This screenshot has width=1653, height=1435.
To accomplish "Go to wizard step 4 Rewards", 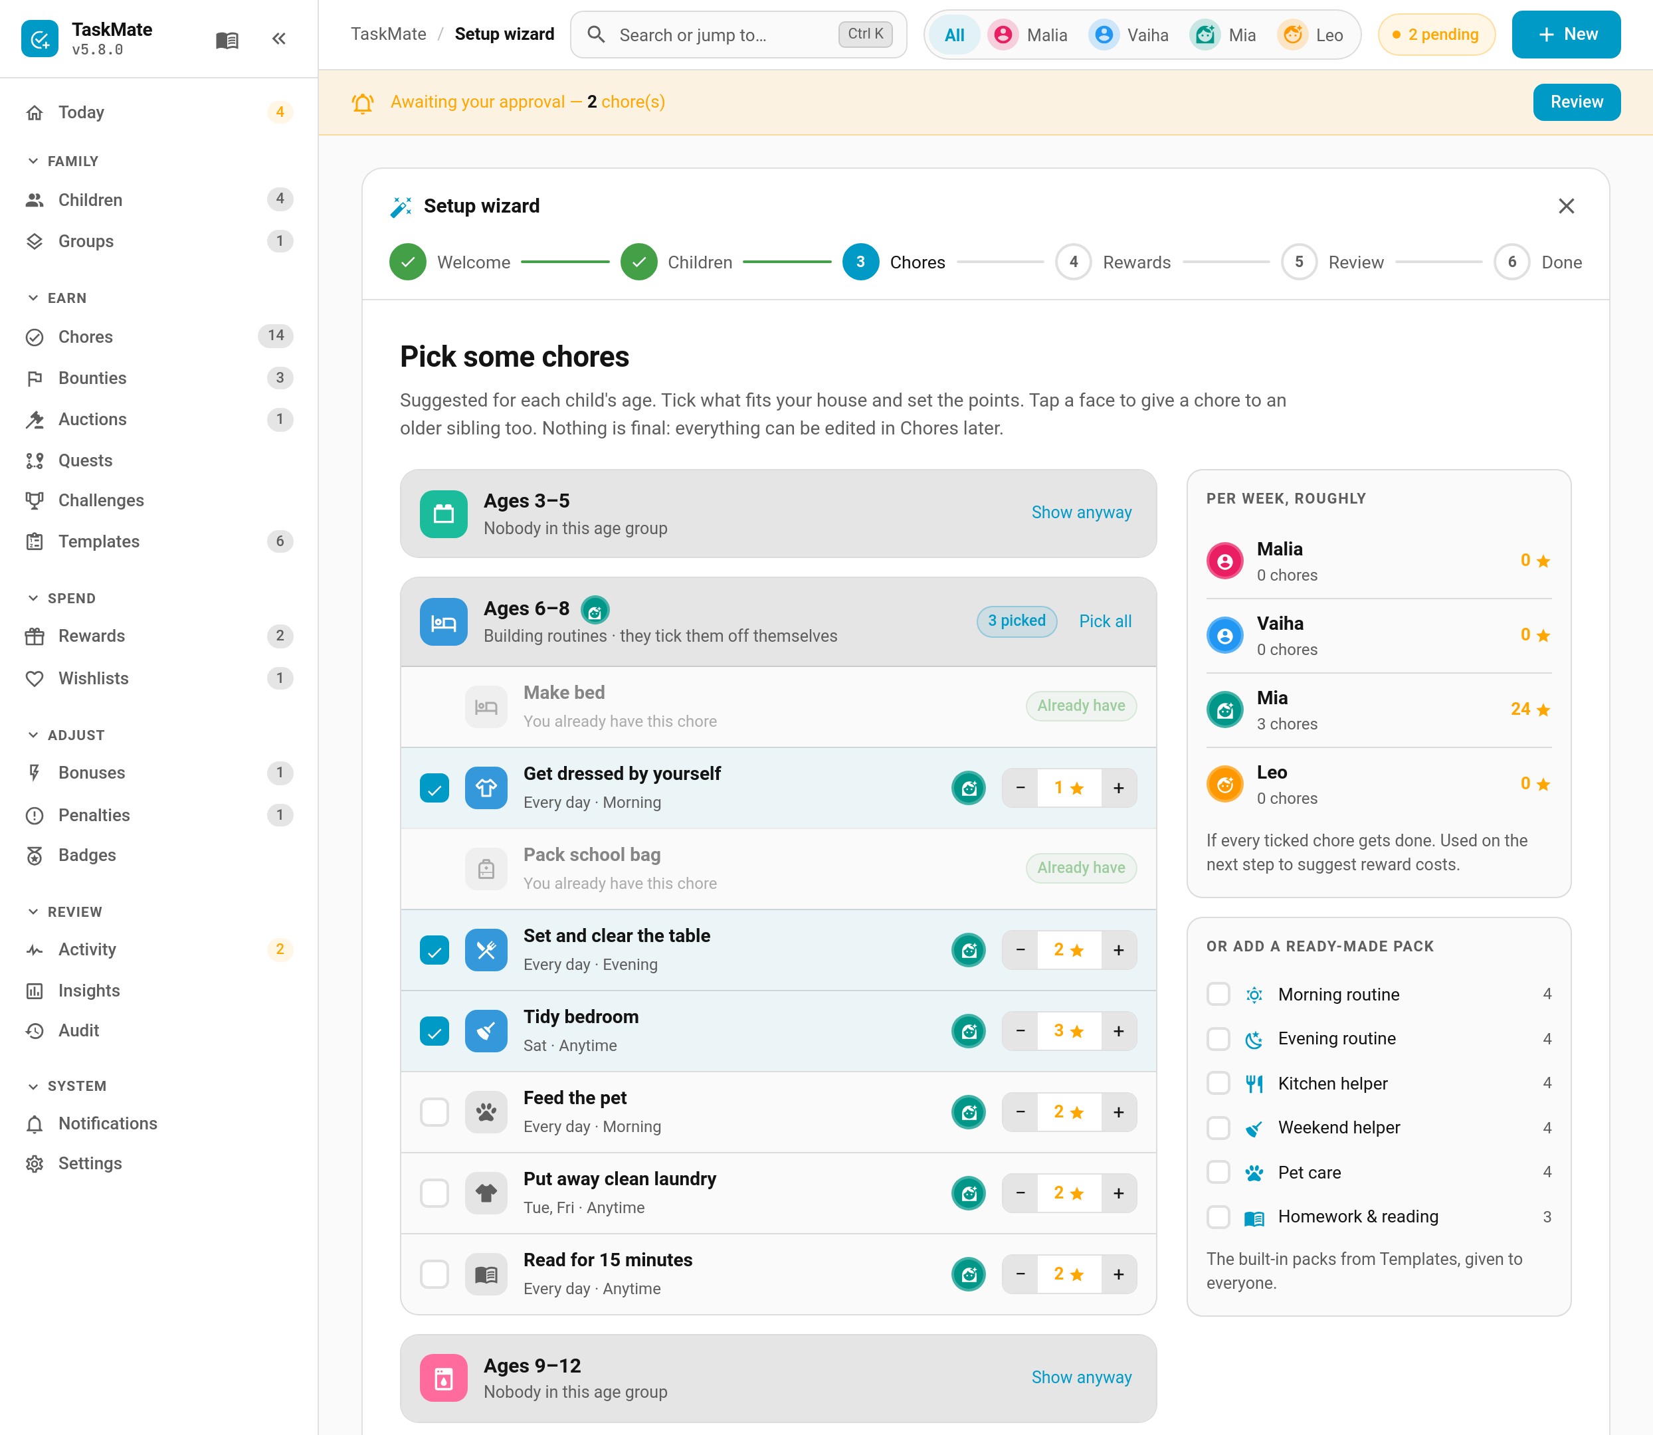I will point(1112,262).
